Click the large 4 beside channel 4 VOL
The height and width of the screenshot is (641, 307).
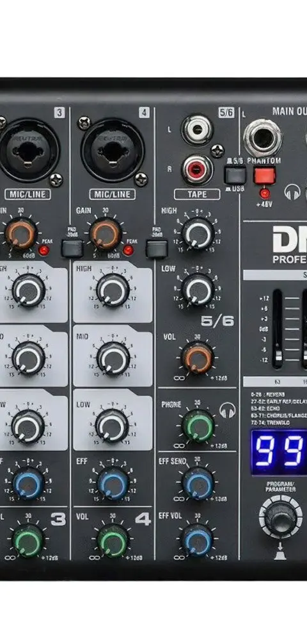point(143,520)
